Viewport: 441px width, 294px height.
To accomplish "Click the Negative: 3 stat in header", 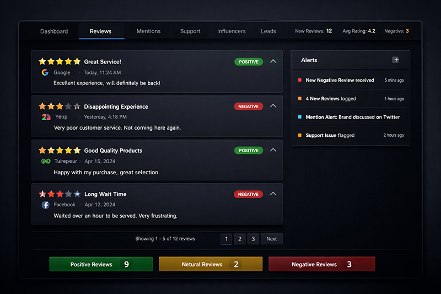I will [396, 31].
